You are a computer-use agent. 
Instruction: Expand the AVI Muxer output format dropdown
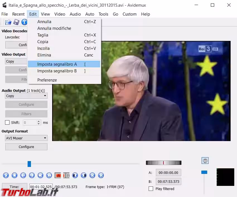[x=26, y=138]
